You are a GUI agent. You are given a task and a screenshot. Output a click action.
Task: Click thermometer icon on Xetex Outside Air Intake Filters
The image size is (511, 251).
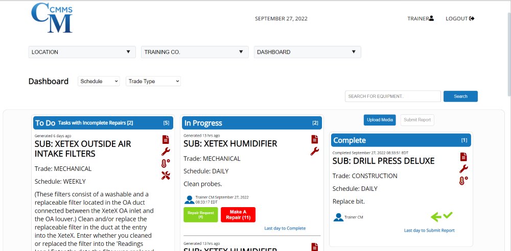pos(166,163)
